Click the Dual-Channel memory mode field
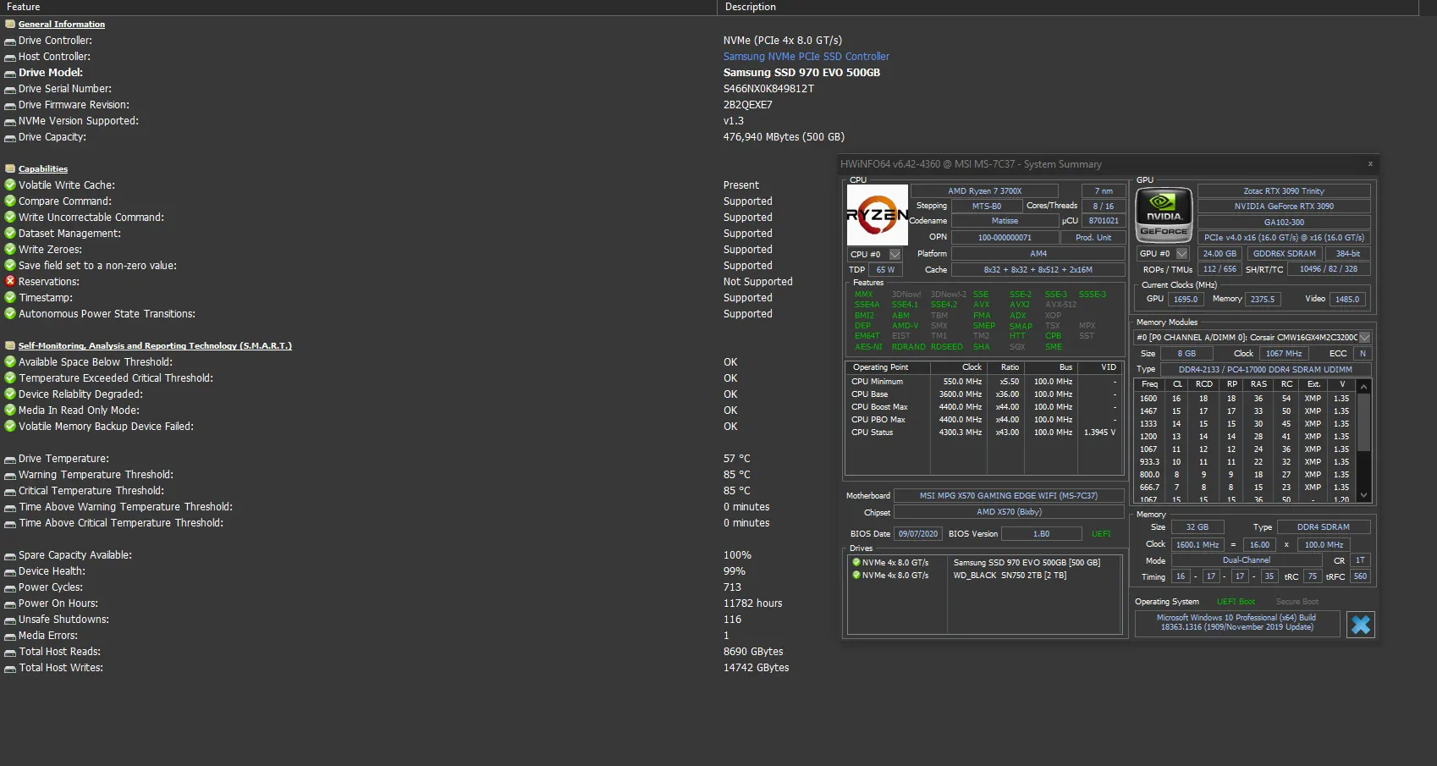Image resolution: width=1437 pixels, height=766 pixels. click(1246, 560)
